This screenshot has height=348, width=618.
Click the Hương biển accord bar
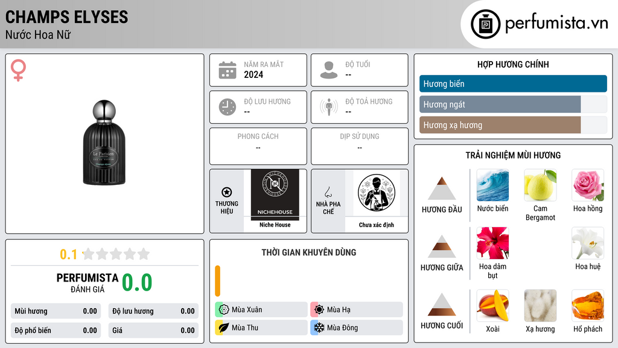click(513, 83)
